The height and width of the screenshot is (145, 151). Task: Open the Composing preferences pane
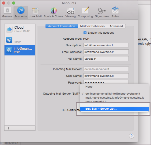pyautogui.click(x=85, y=12)
